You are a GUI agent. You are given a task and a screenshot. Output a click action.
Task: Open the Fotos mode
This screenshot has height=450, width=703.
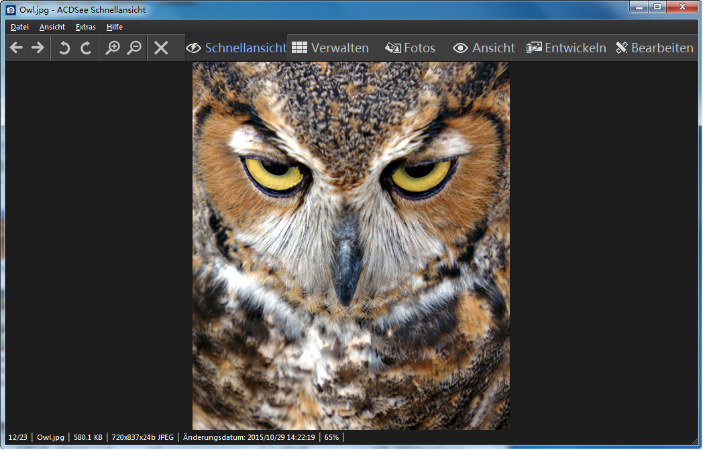tap(410, 48)
